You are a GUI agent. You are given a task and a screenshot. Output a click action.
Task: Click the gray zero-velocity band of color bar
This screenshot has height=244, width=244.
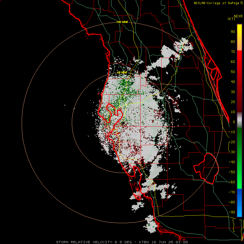pos(239,120)
